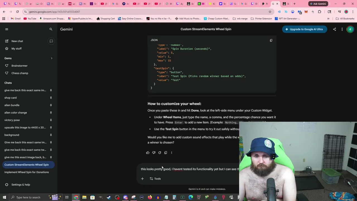Open Steam from the taskbar
Image resolution: width=357 pixels, height=201 pixels.
109,197
